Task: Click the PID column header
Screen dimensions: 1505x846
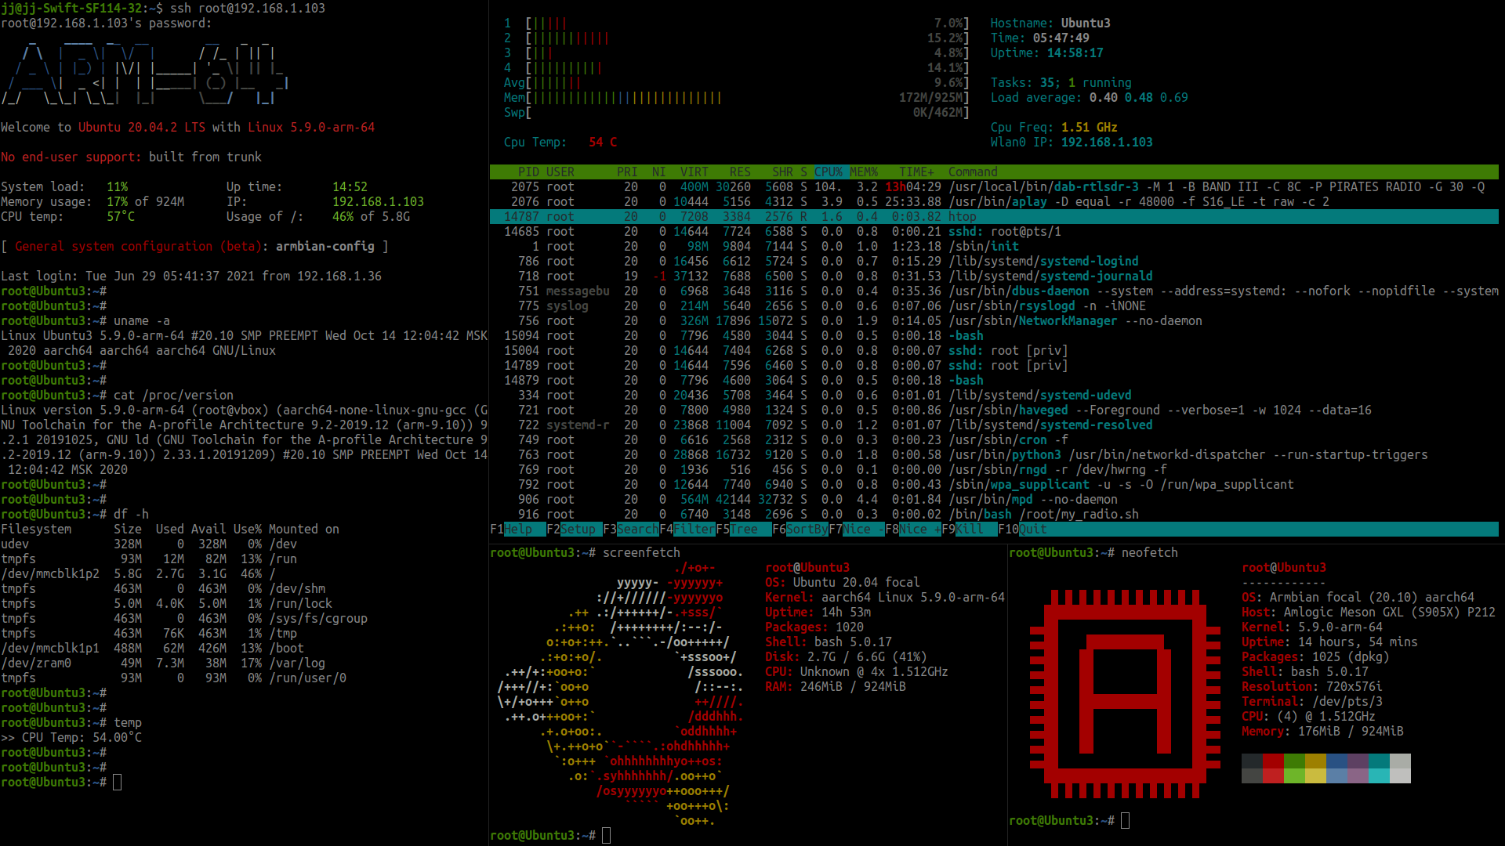Action: click(x=528, y=172)
